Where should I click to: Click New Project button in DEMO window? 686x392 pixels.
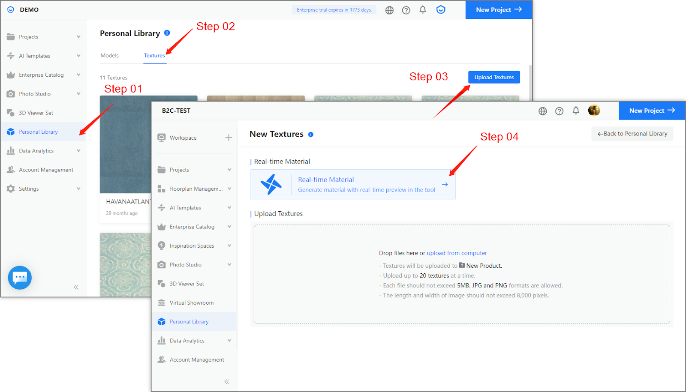(499, 10)
